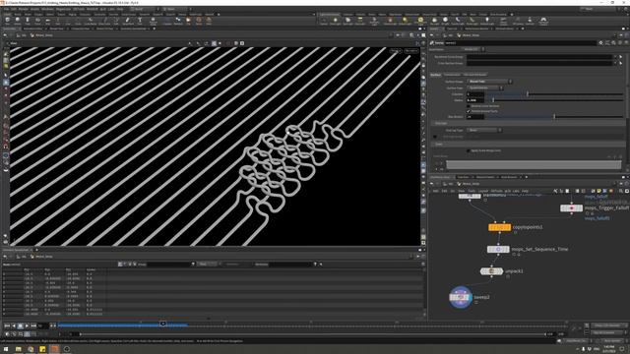Image resolution: width=630 pixels, height=354 pixels.
Task: Open the Build desktop dropdown
Action: (144, 9)
